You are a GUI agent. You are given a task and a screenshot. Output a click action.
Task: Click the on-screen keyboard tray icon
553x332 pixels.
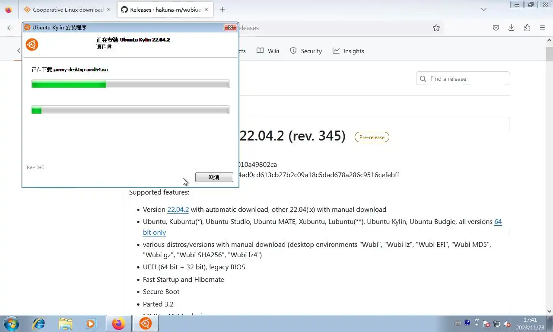pyautogui.click(x=458, y=323)
